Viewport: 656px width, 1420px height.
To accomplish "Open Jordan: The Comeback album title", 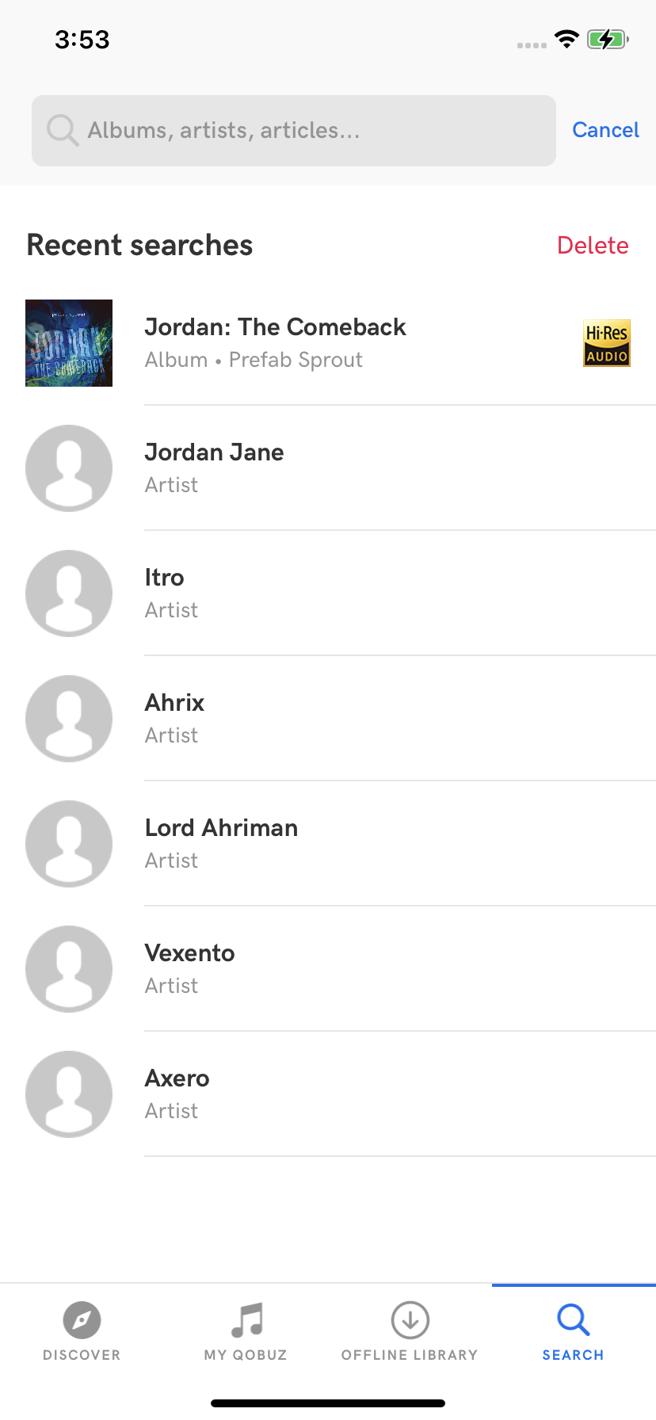I will click(275, 327).
